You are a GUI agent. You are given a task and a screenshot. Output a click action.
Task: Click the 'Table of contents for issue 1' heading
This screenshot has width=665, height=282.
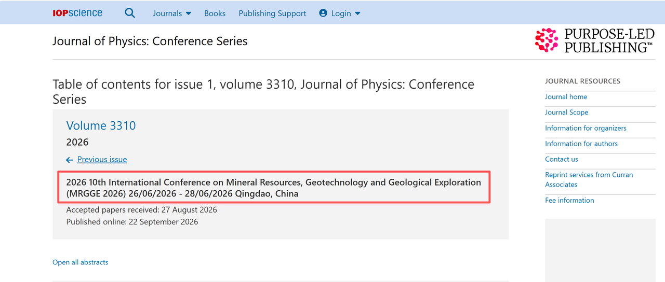pyautogui.click(x=263, y=91)
